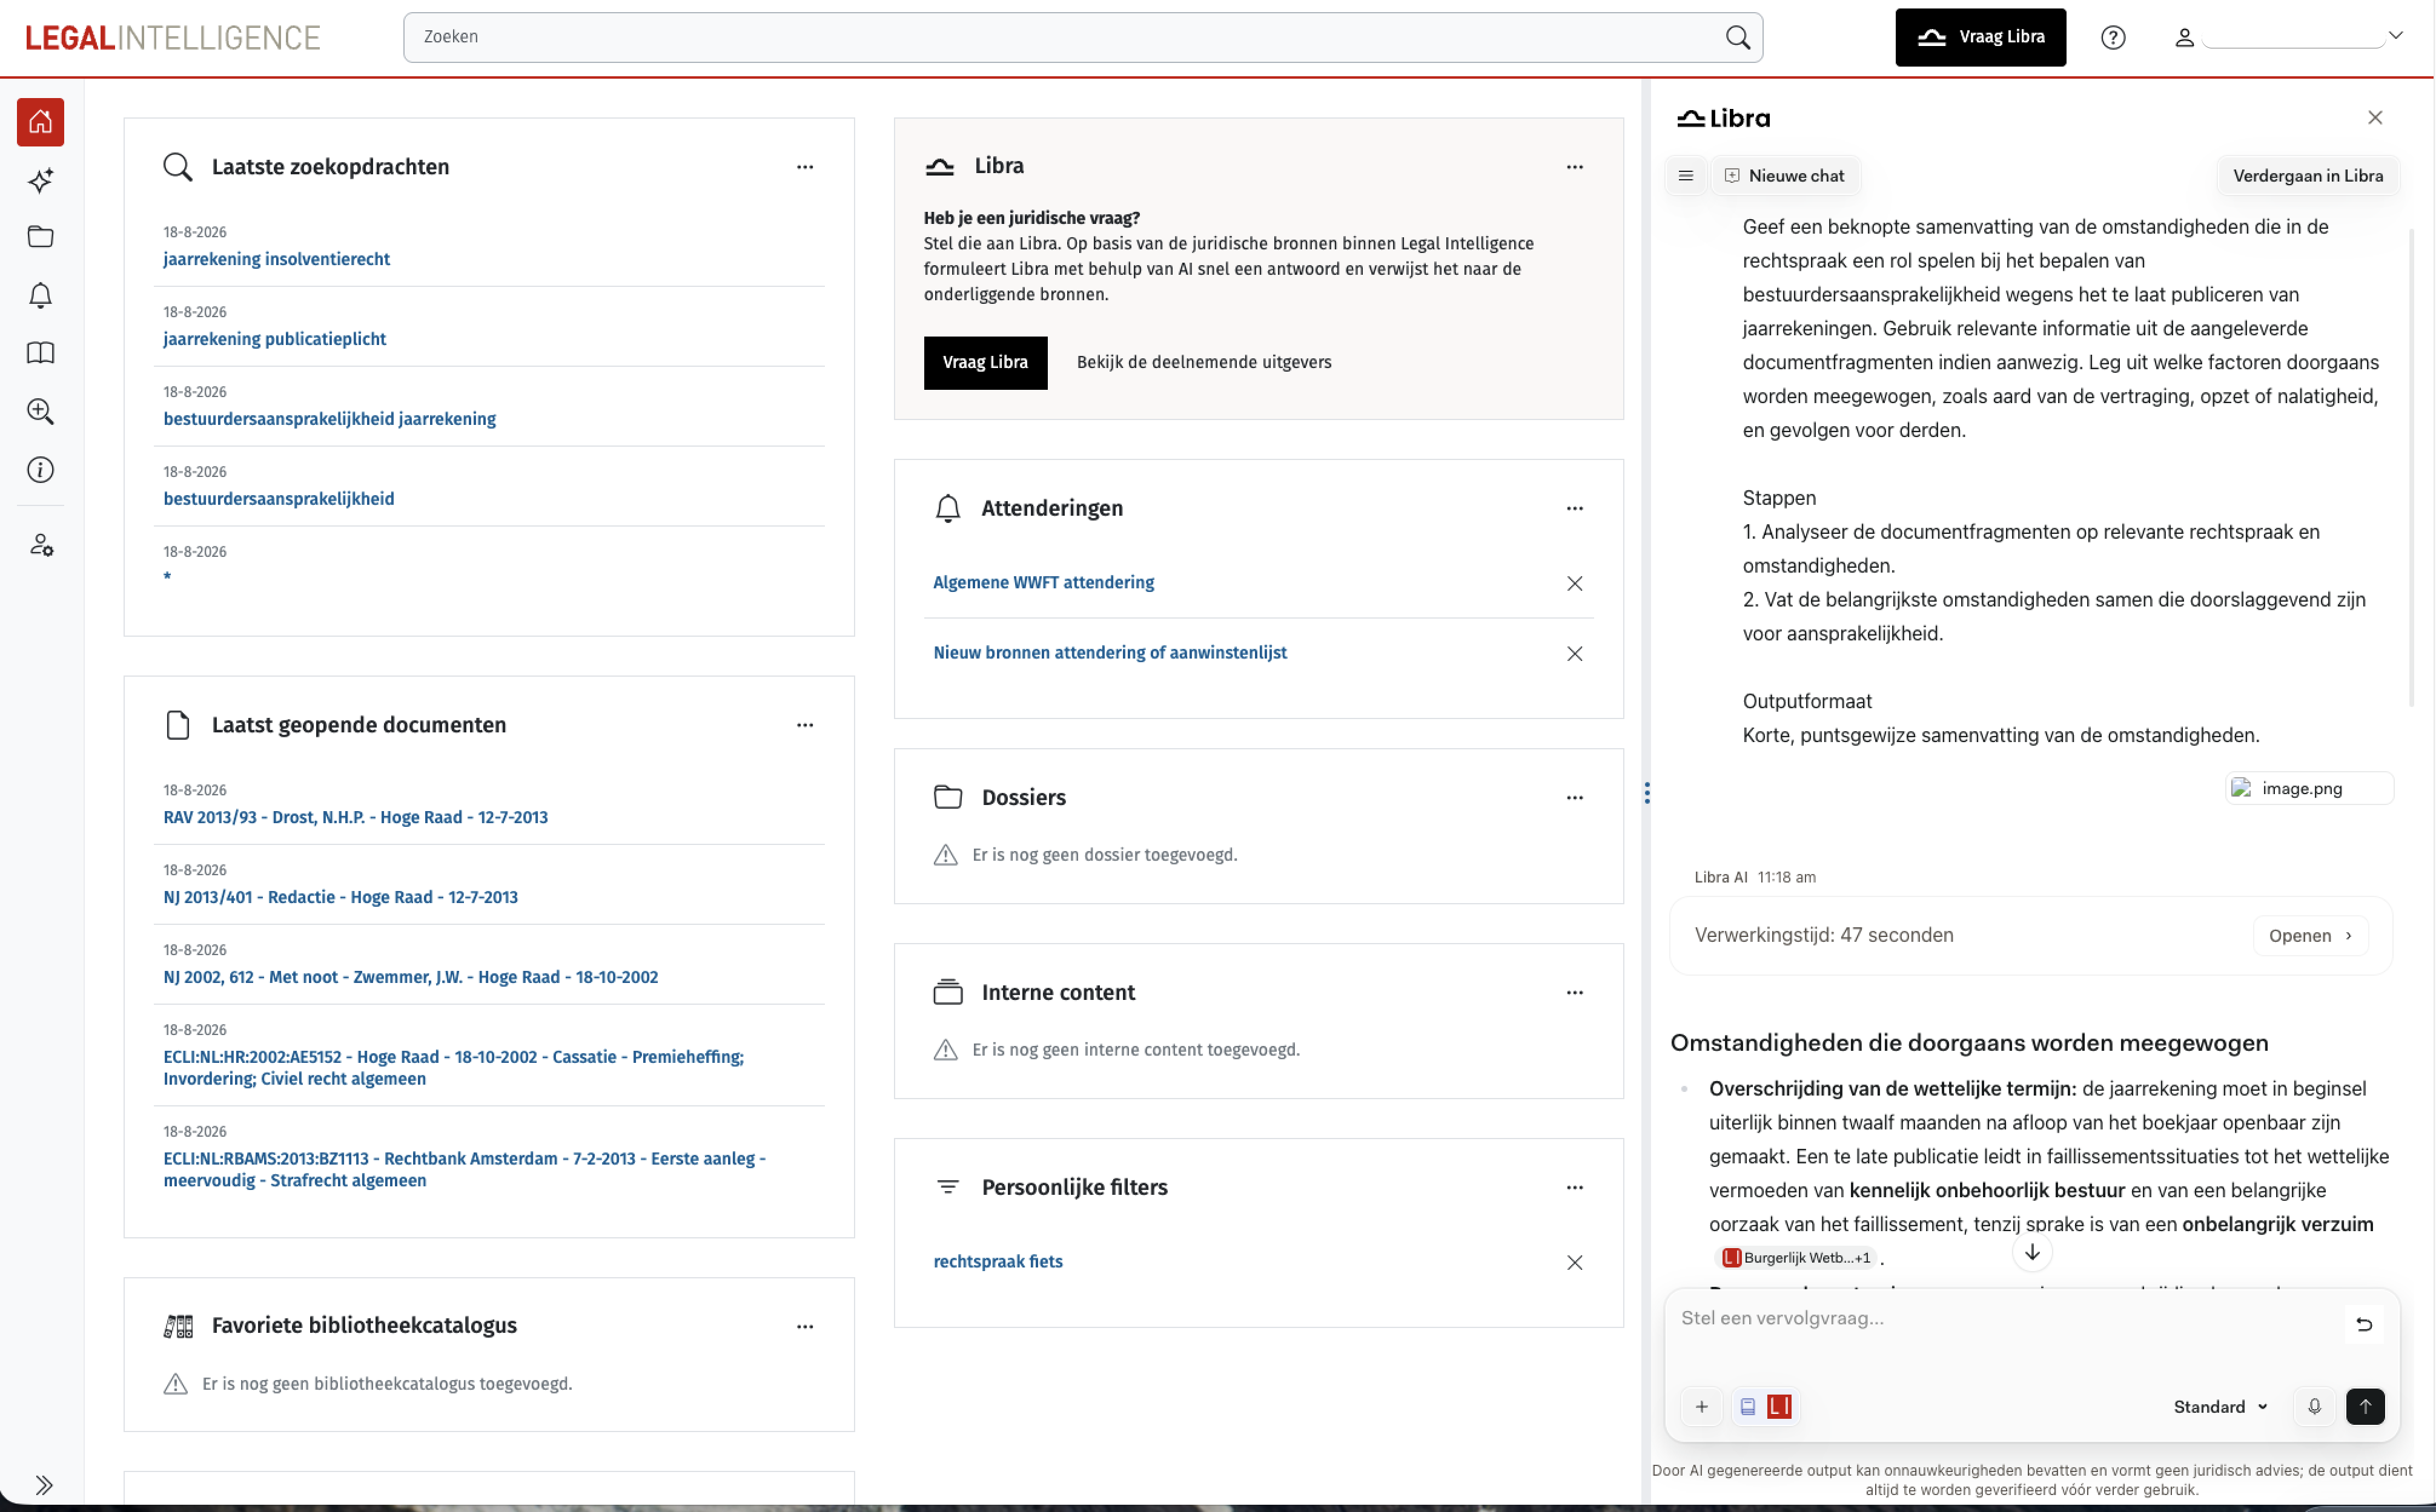Open document RAV 2013/93 Drost Hoge Raad
Image resolution: width=2436 pixels, height=1512 pixels.
(x=355, y=817)
